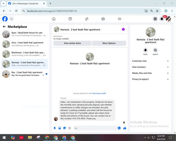Viewport: 176px width, 141px height.
Task: Open Chrome three-dot menu
Action: click(172, 11)
